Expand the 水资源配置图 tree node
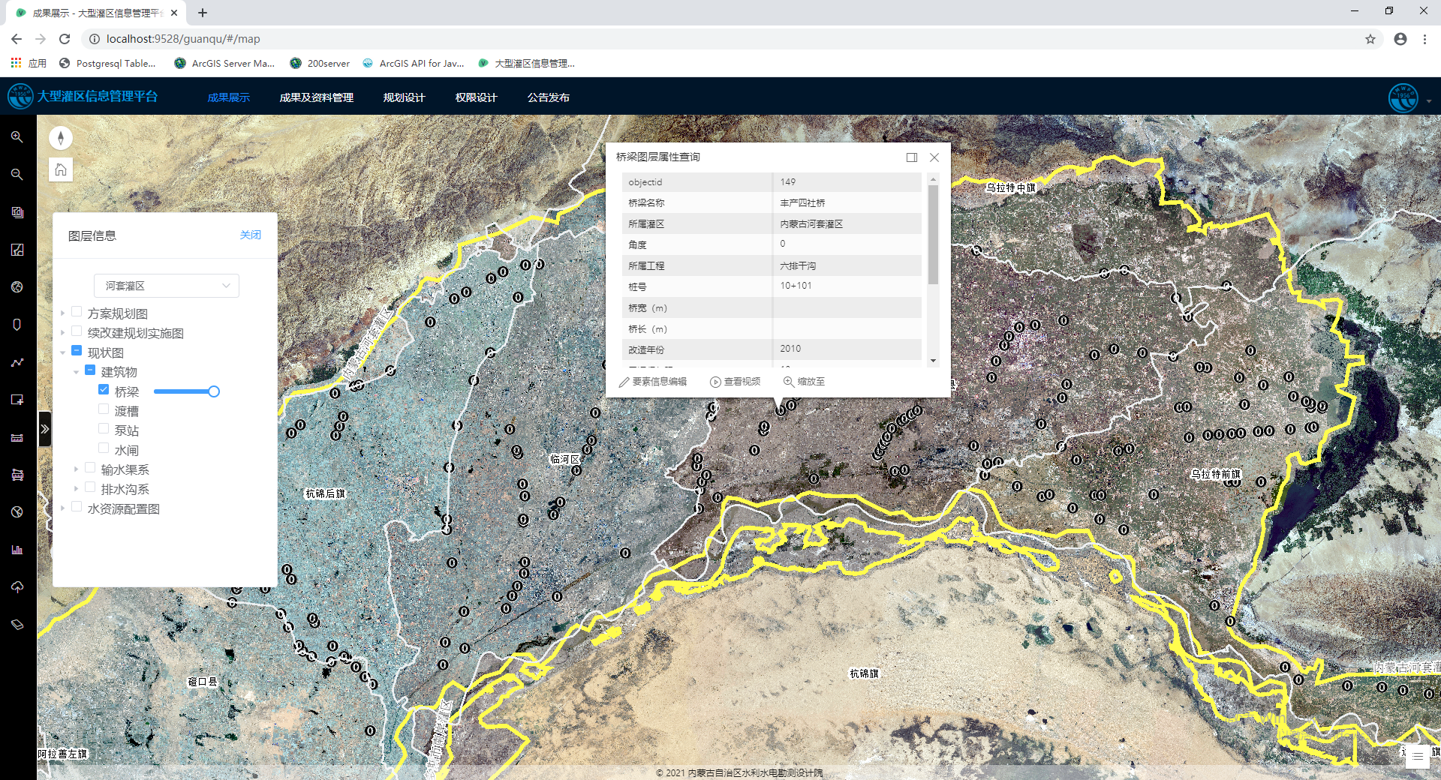Screen dimensions: 1441x780 (63, 508)
